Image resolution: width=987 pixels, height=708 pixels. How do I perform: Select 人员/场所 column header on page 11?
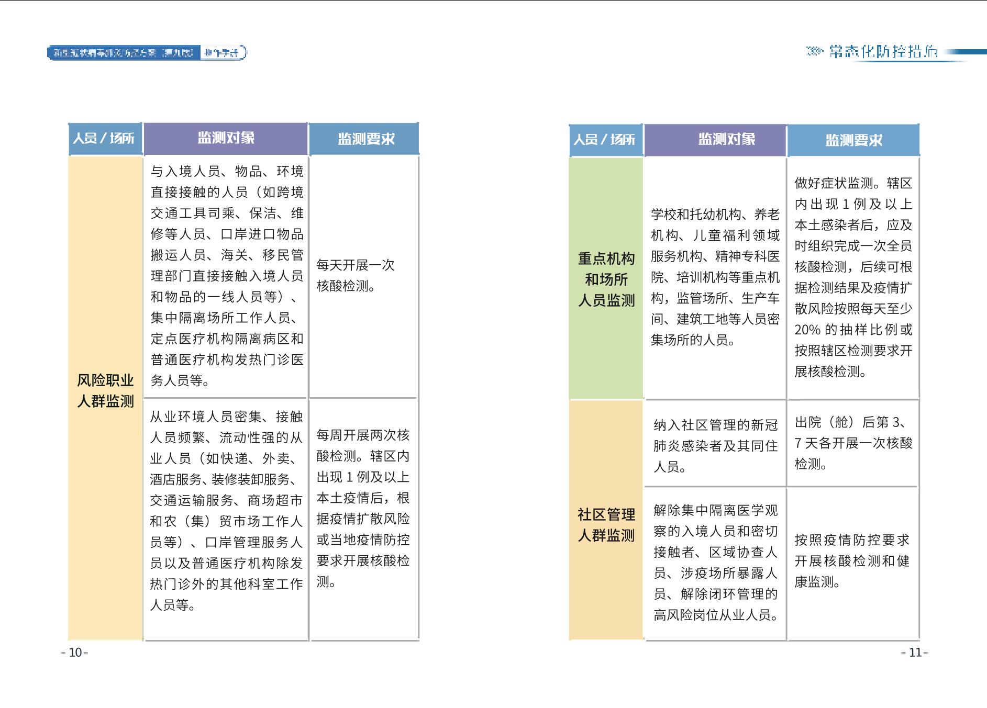(605, 140)
